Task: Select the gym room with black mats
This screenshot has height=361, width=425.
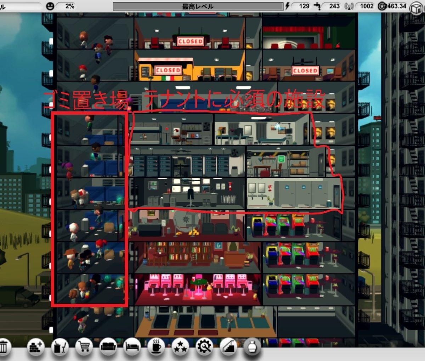Action: (205, 321)
